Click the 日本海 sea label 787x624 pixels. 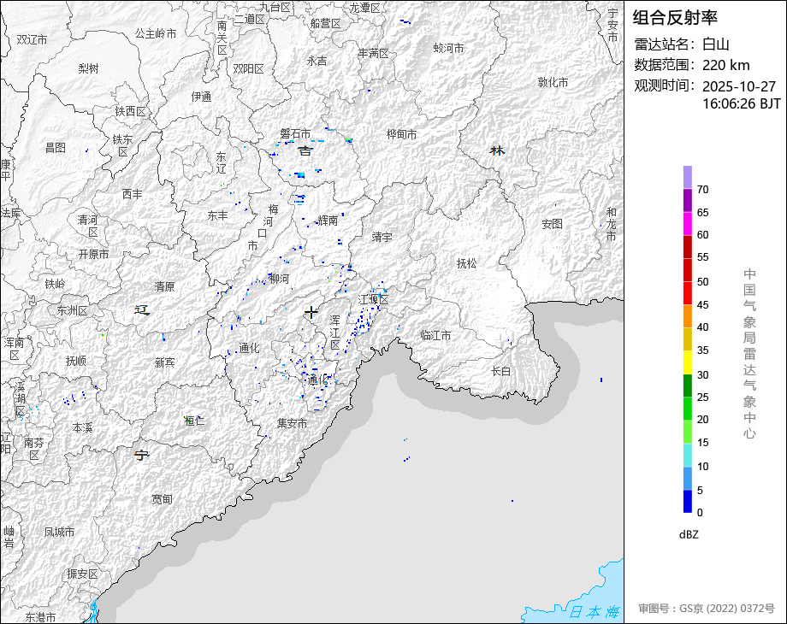pos(594,611)
